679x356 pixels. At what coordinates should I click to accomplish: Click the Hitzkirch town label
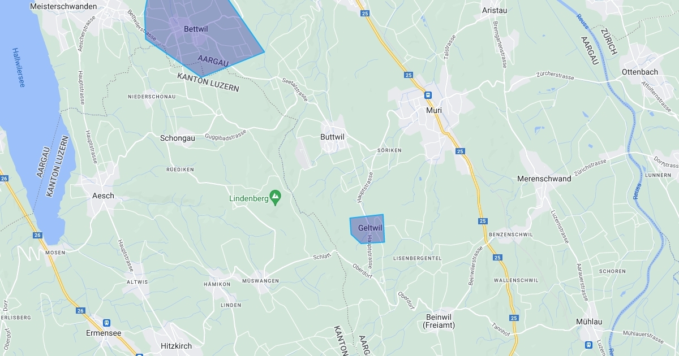click(x=176, y=346)
